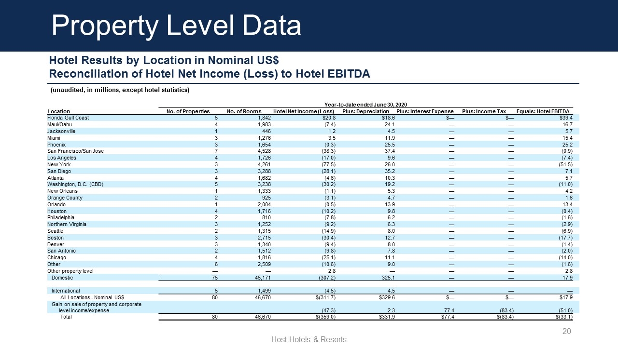Select the 'San Antonio' row label
Image resolution: width=618 pixels, height=347 pixels.
(x=61, y=251)
